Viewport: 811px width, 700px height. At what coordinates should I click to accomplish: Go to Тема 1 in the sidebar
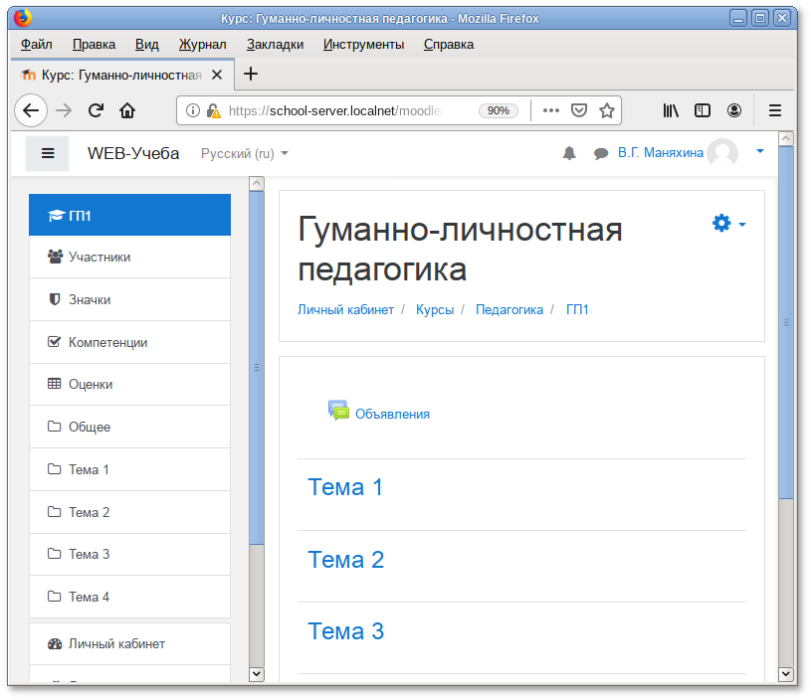tap(129, 469)
